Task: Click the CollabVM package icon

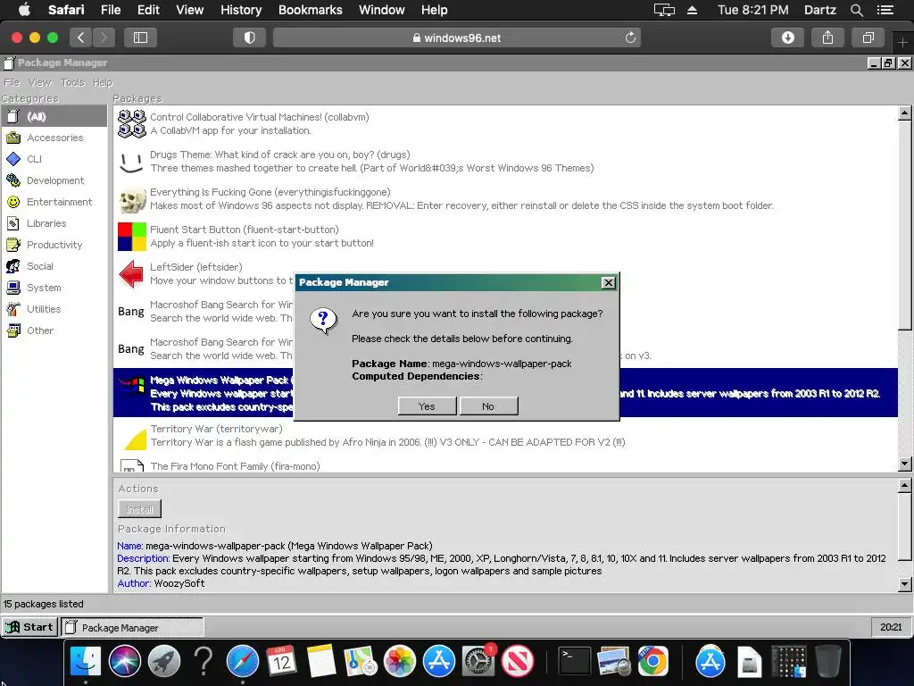Action: pos(132,123)
